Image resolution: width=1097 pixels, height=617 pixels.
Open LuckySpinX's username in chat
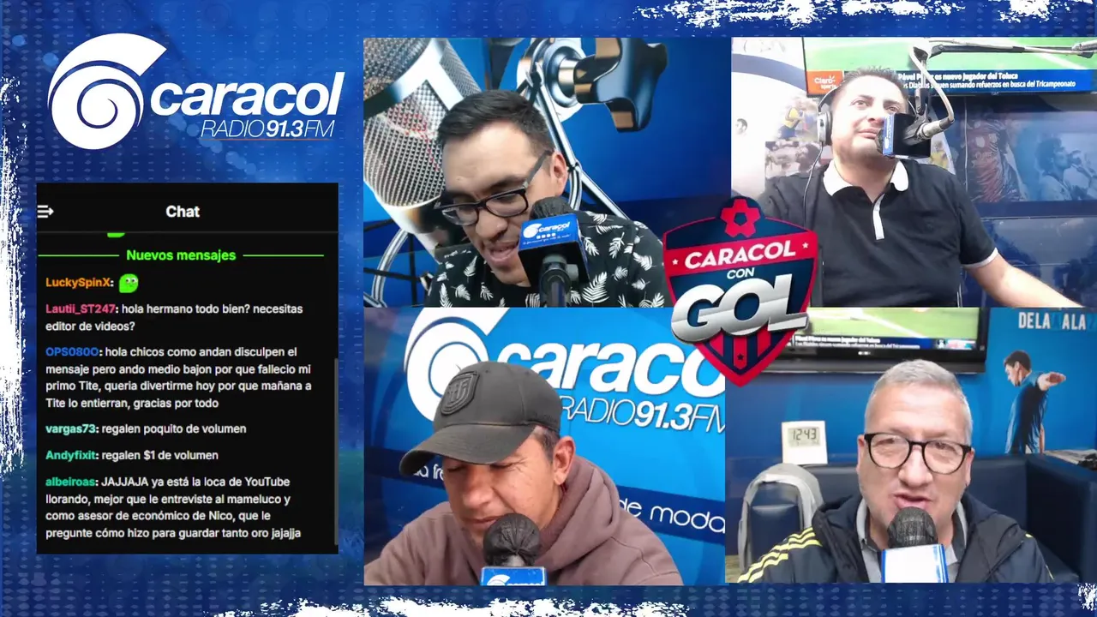coord(78,283)
